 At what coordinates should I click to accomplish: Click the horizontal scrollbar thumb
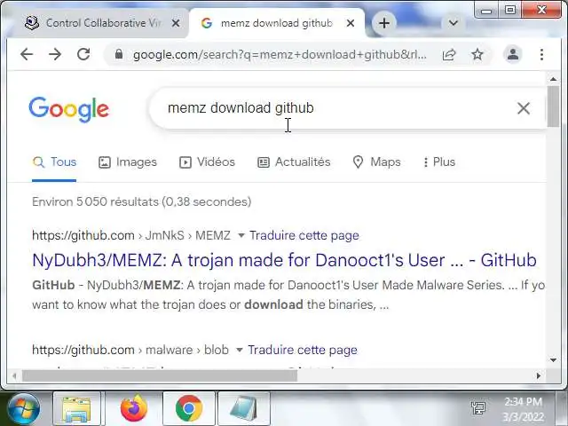(160, 376)
